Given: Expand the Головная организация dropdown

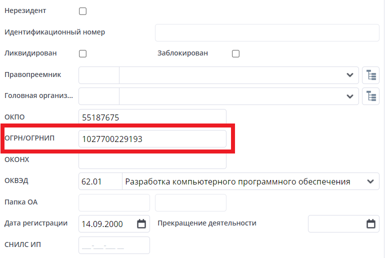Looking at the screenshot, I should (349, 96).
